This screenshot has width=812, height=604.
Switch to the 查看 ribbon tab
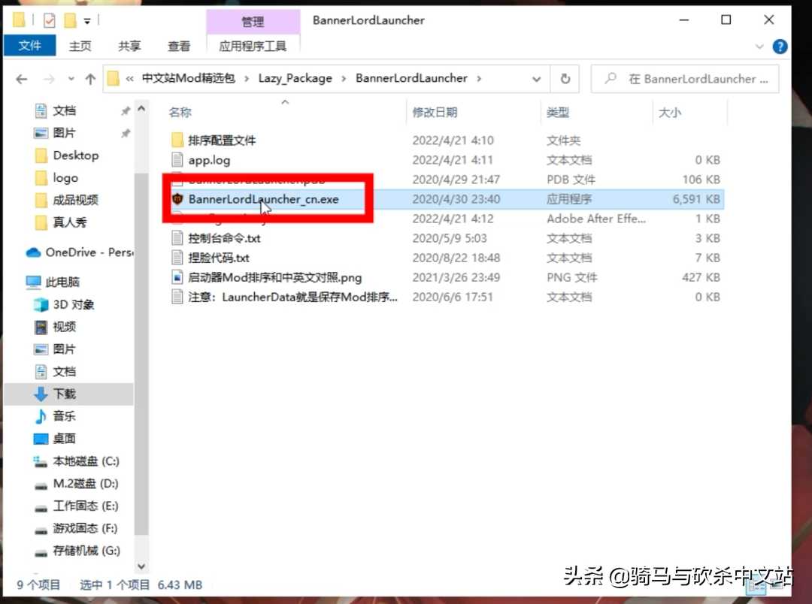coord(179,46)
